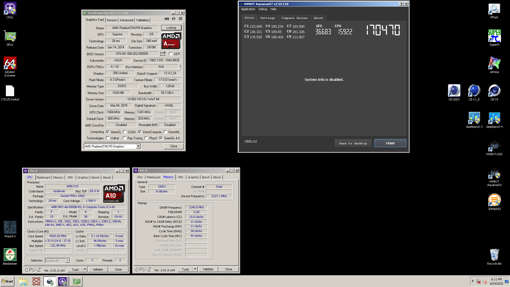The image size is (510, 287).
Task: Open the Sensors tab in GPU-Z
Action: click(x=112, y=20)
